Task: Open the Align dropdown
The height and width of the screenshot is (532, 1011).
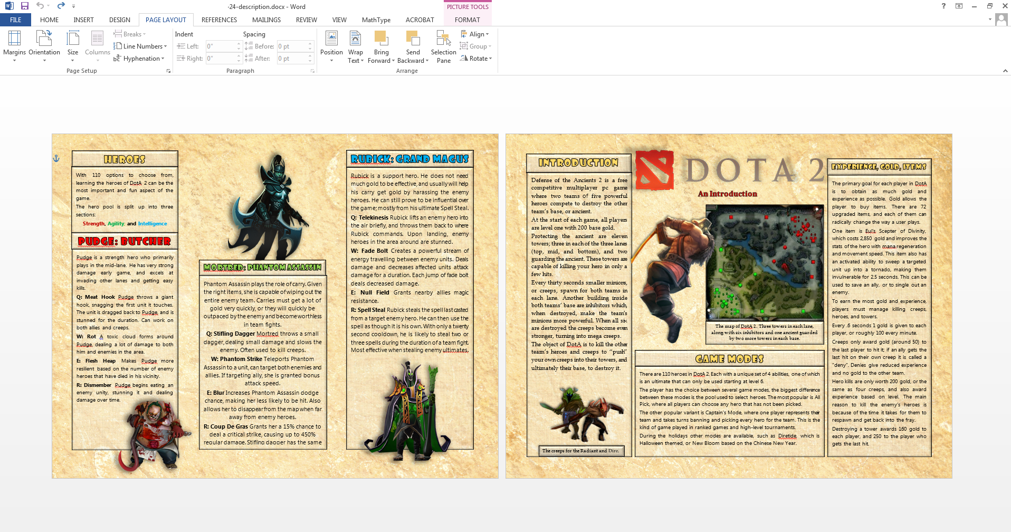Action: pyautogui.click(x=475, y=34)
